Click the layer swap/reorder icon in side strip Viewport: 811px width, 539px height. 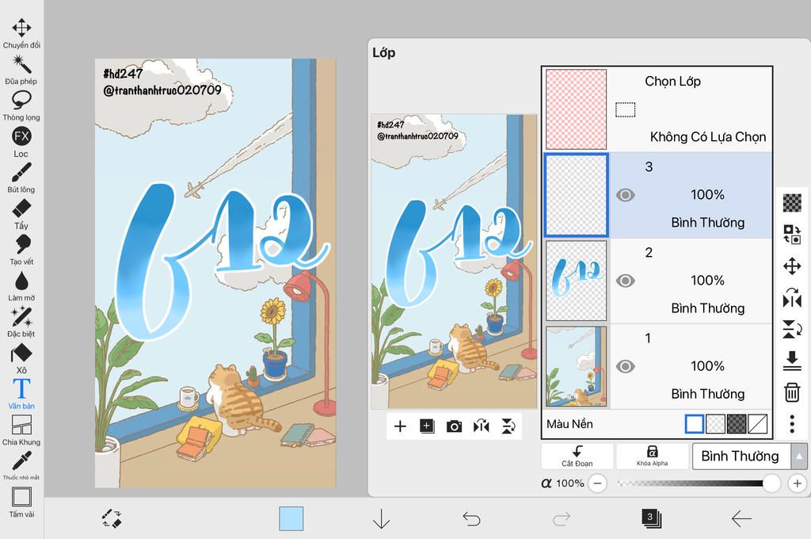(x=792, y=234)
